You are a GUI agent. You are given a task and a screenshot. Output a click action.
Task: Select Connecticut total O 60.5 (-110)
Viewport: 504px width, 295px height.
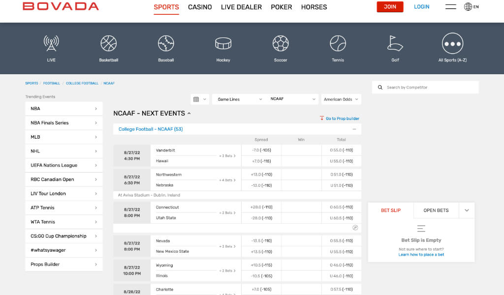[x=342, y=207]
